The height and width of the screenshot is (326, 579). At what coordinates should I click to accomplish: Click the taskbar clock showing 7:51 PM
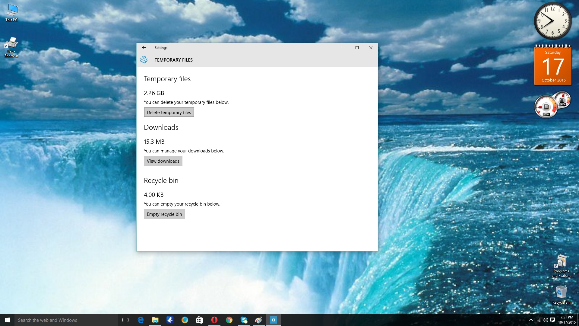coord(567,320)
